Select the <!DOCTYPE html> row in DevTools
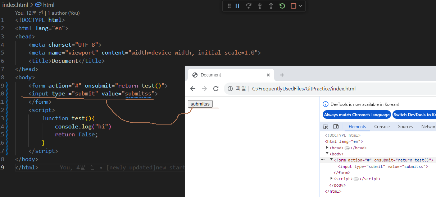436x197 pixels. tap(342, 135)
